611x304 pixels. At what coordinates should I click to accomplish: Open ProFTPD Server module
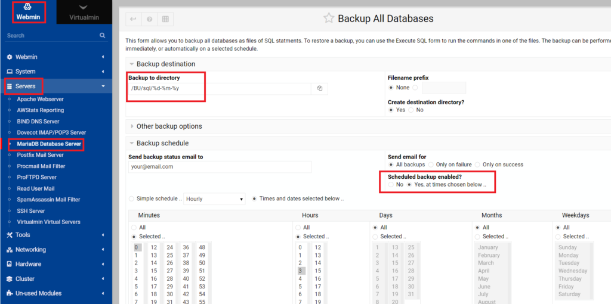pyautogui.click(x=36, y=177)
